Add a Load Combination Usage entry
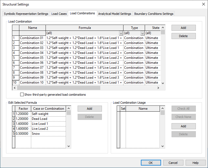 pos(183,126)
